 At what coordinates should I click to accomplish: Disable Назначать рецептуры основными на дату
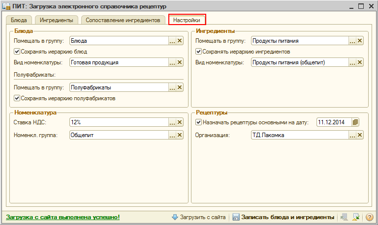pyautogui.click(x=199, y=122)
